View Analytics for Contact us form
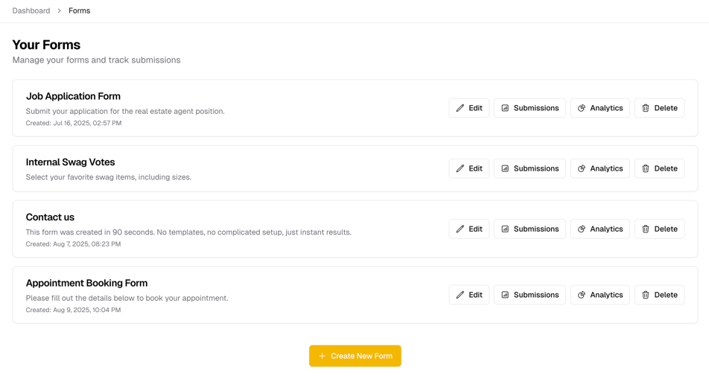Viewport: 709px width, 388px height. tap(600, 229)
